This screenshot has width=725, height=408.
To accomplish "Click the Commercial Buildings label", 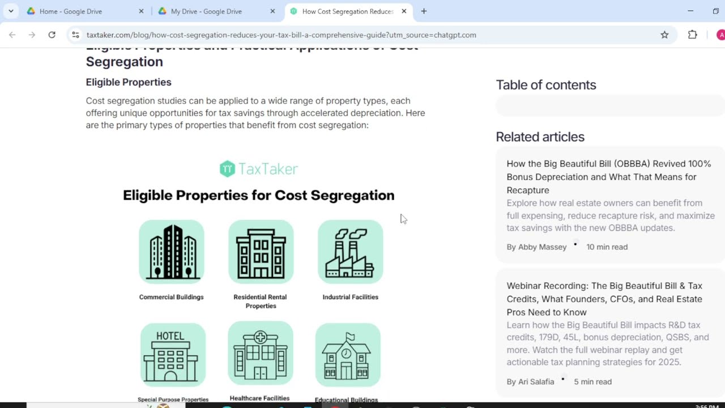I will [x=171, y=297].
